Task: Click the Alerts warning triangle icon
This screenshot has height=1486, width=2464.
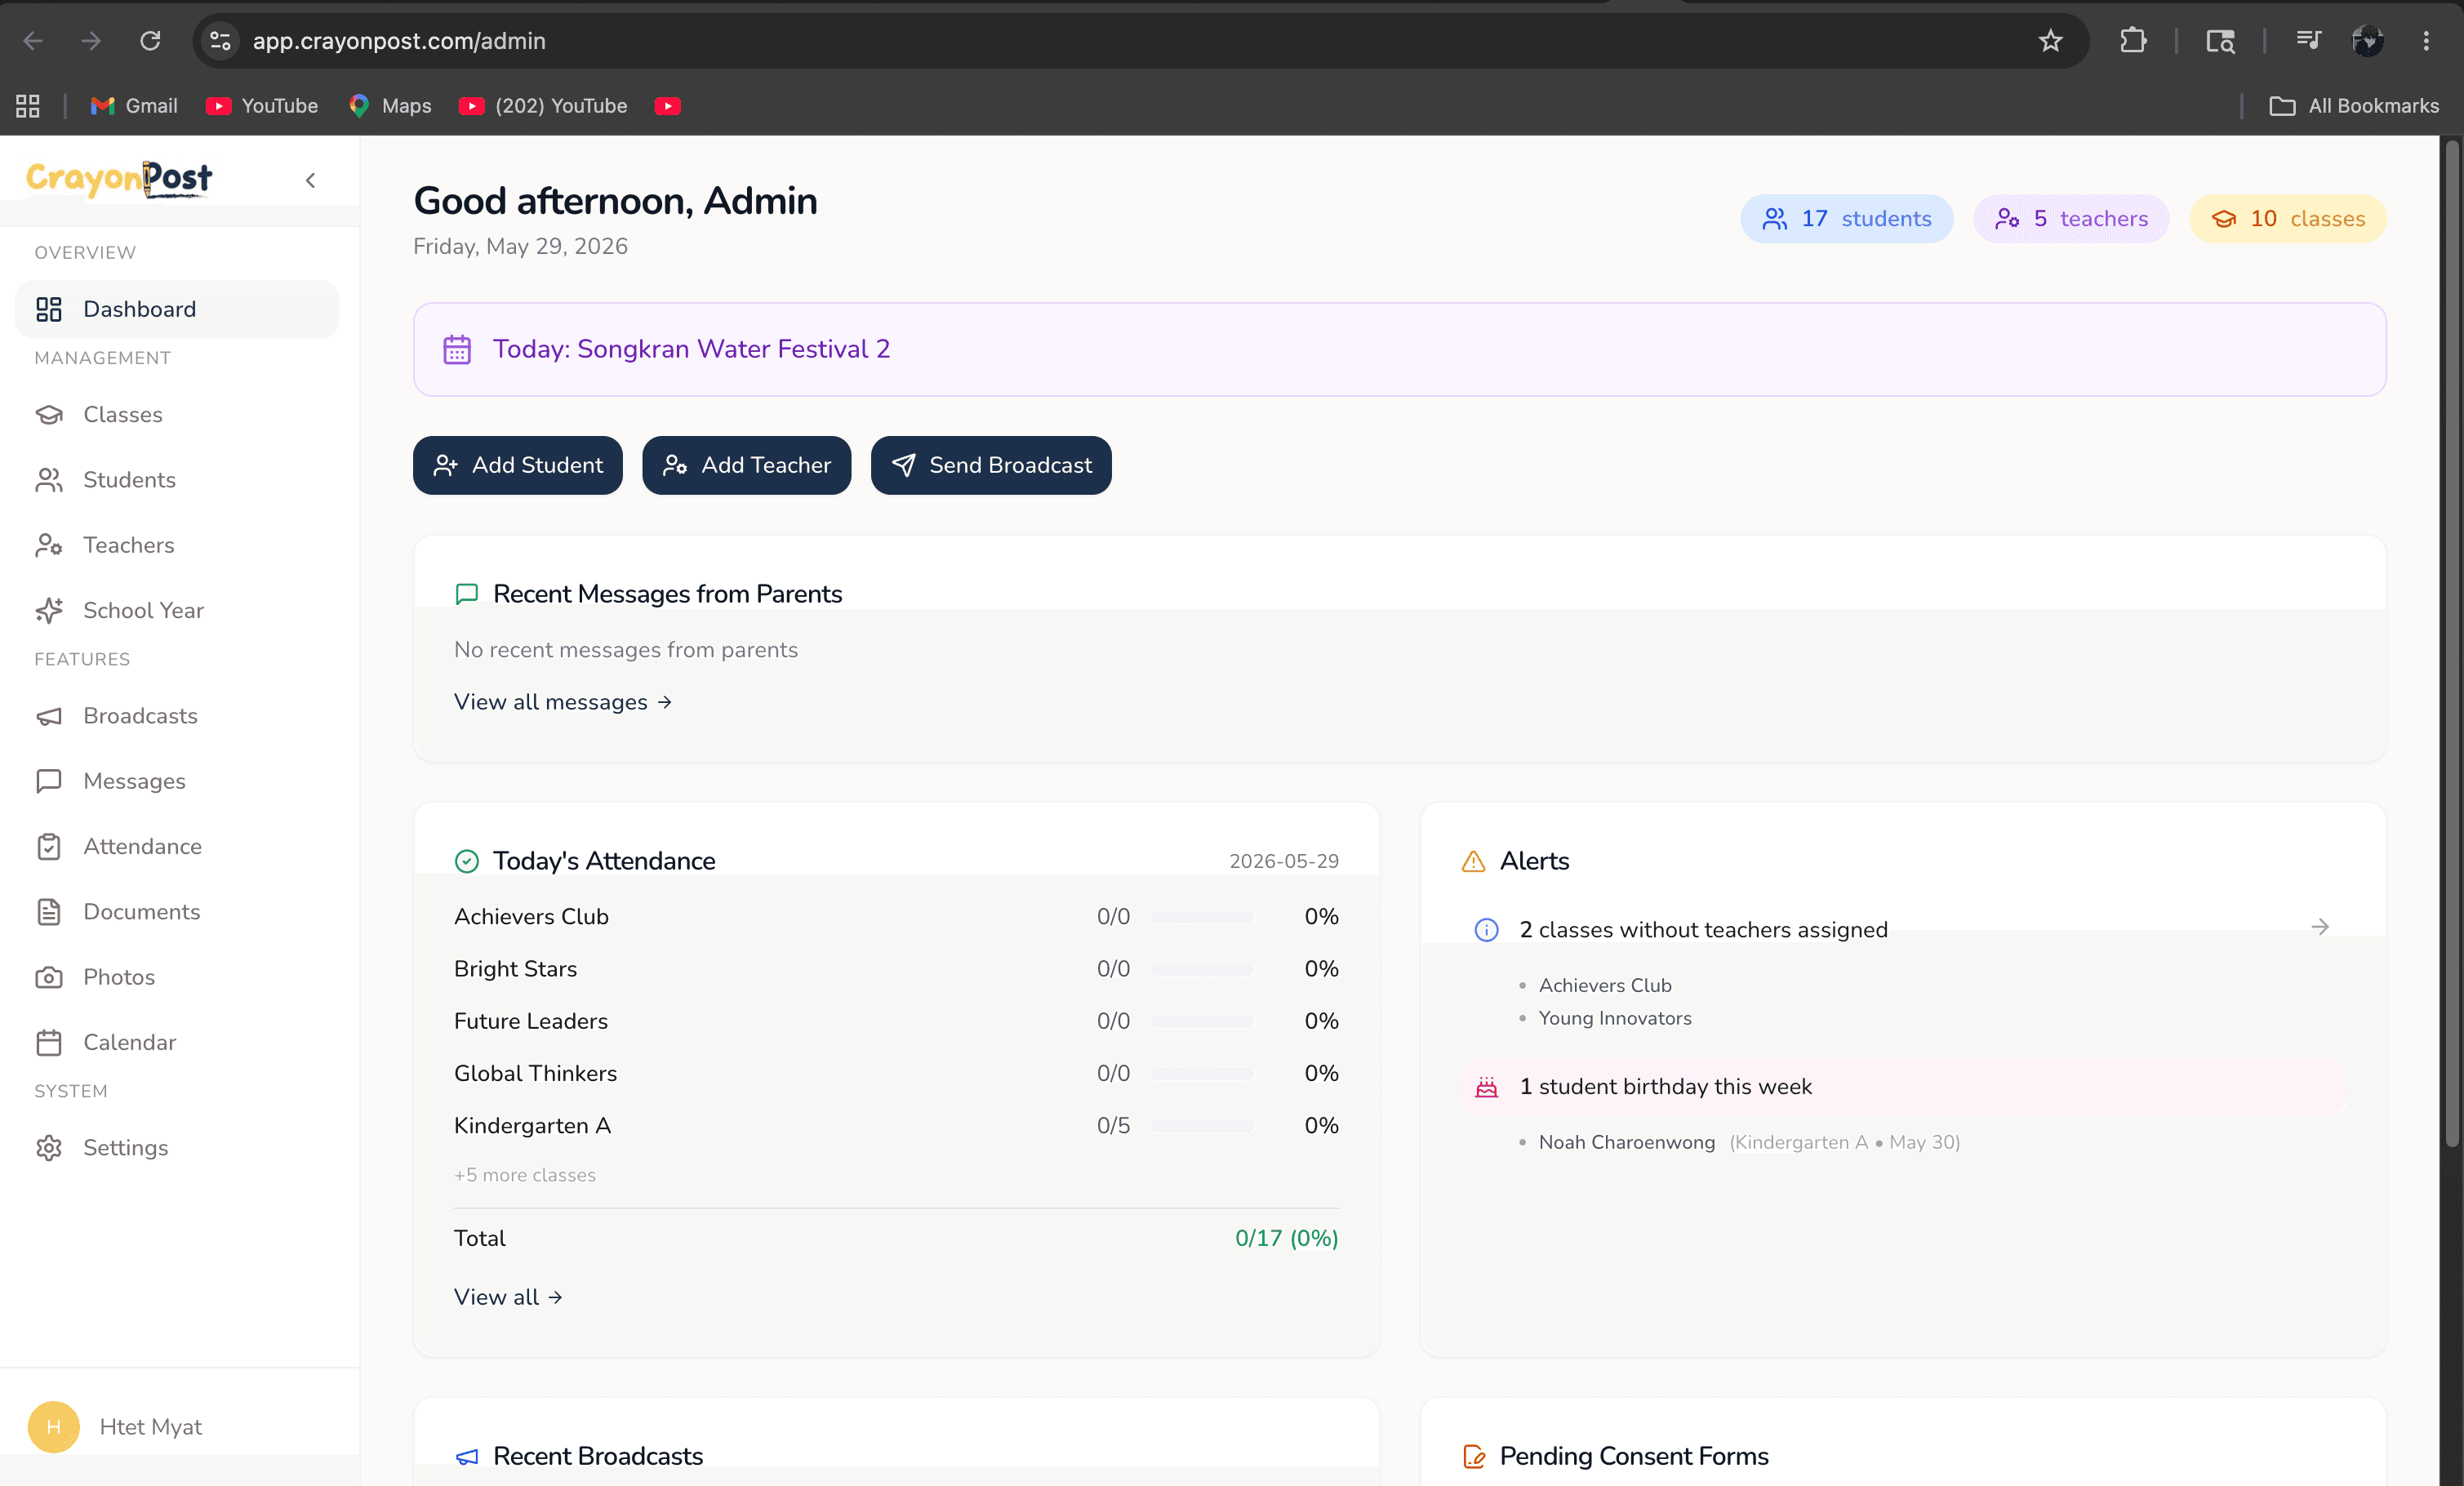Action: [1473, 861]
